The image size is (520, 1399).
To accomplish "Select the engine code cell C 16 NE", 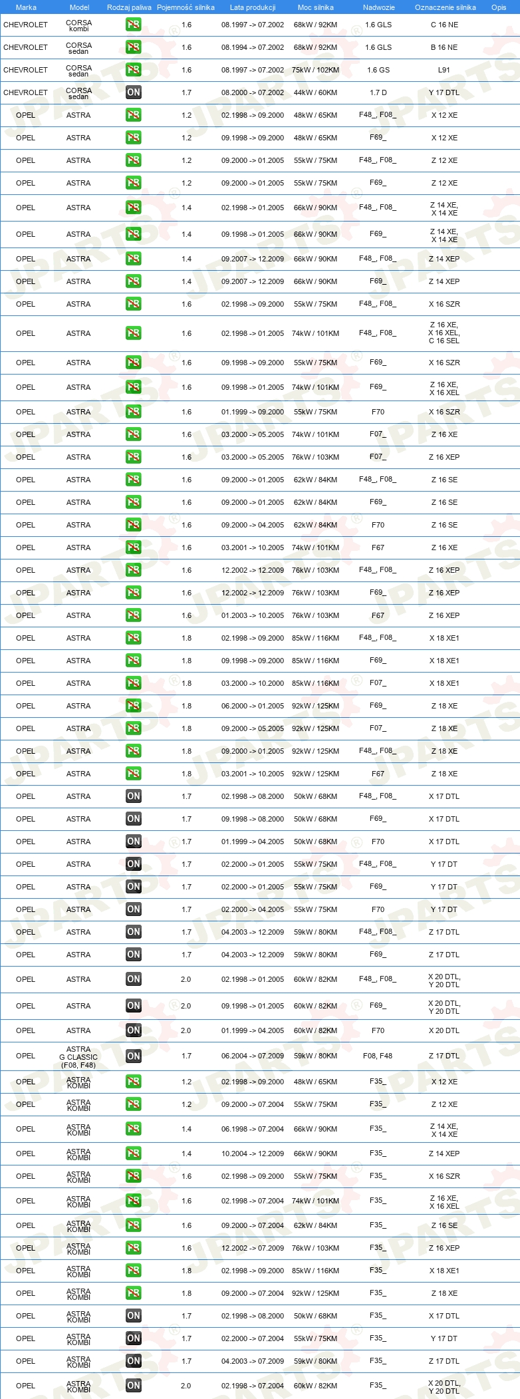I will coord(444,25).
